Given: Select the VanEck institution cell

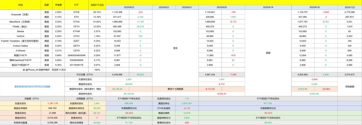Looking at the screenshot, I should point(21,36).
